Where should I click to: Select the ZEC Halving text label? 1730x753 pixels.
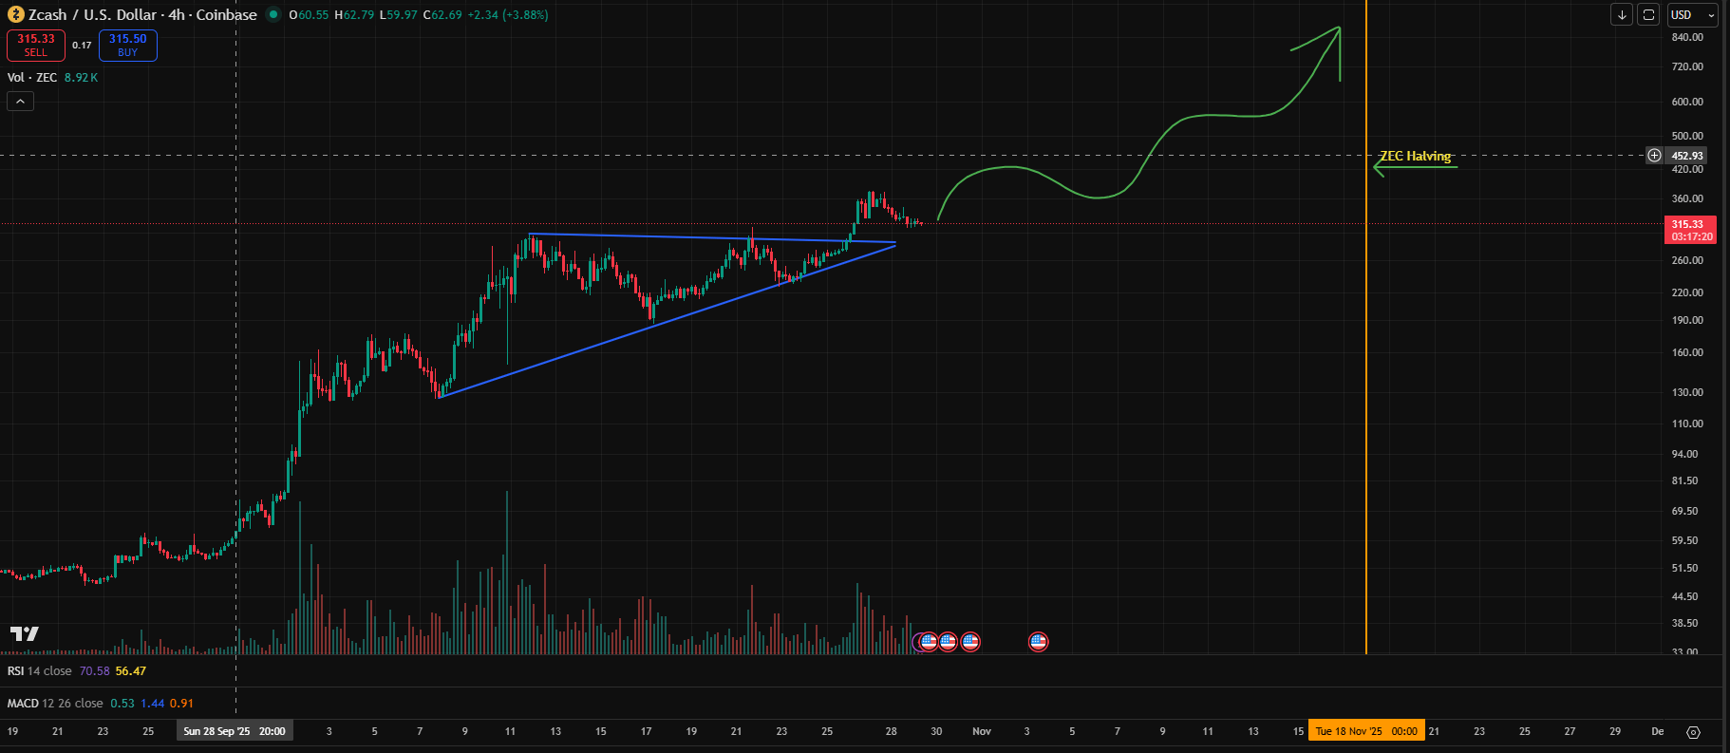(x=1416, y=156)
